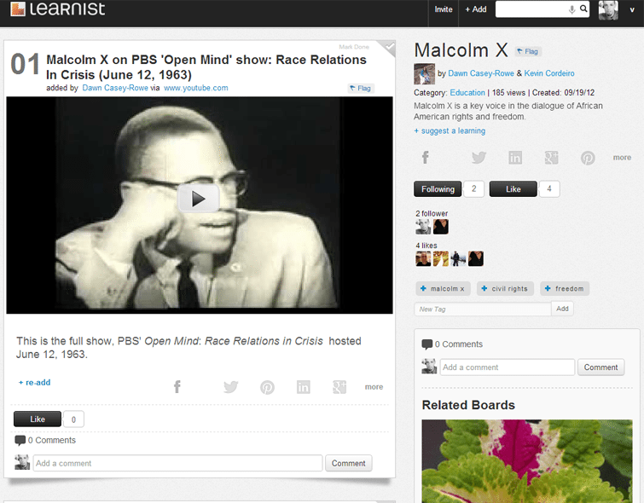Click the Learnist logo

pyautogui.click(x=57, y=9)
